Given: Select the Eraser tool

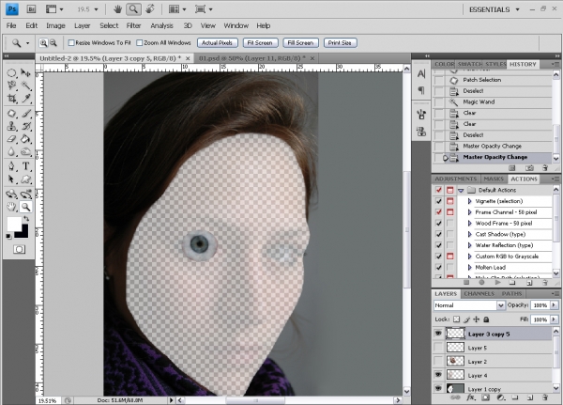Looking at the screenshot, I should [11, 139].
